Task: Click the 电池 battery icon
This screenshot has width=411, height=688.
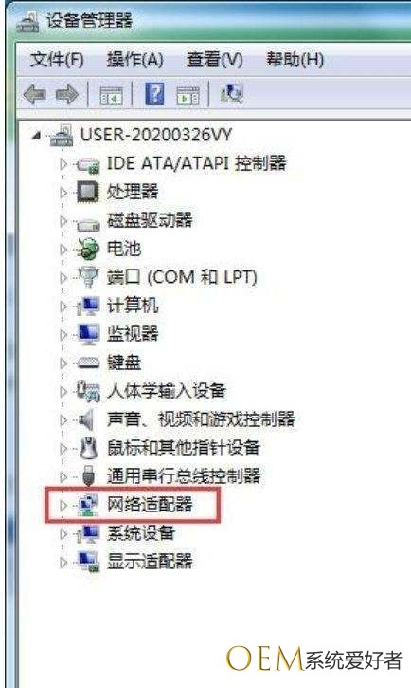Action: 87,249
